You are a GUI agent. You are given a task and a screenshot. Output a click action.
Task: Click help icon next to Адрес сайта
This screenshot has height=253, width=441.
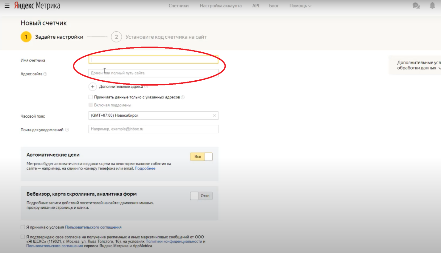coord(45,74)
